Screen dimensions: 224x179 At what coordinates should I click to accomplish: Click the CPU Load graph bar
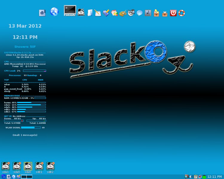(35, 71)
